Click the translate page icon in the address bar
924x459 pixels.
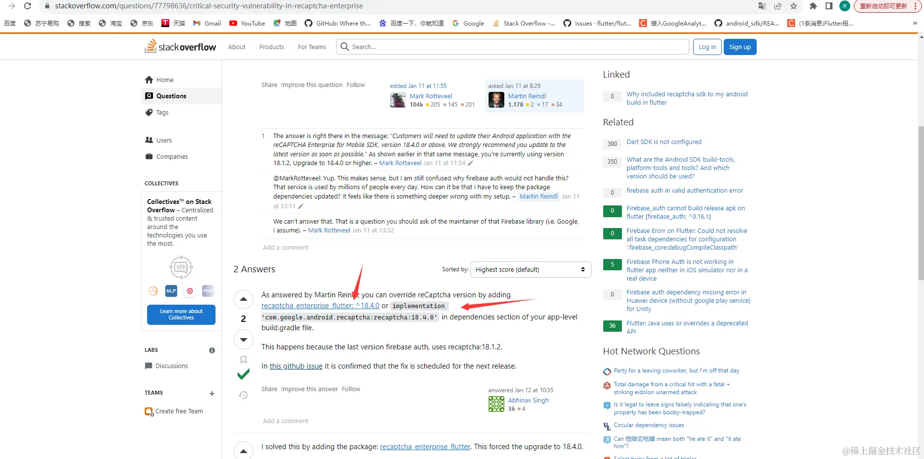(762, 6)
